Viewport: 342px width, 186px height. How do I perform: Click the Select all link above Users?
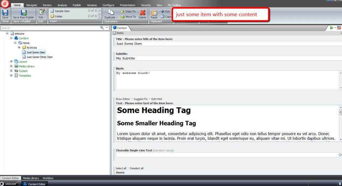click(121, 168)
